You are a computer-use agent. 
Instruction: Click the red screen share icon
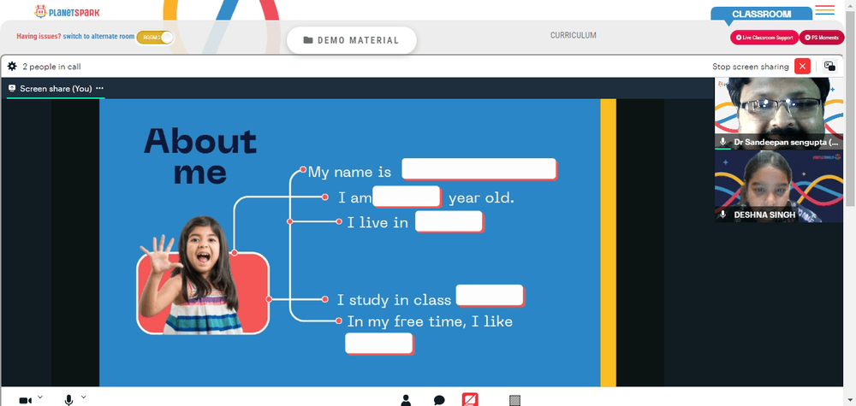point(470,399)
